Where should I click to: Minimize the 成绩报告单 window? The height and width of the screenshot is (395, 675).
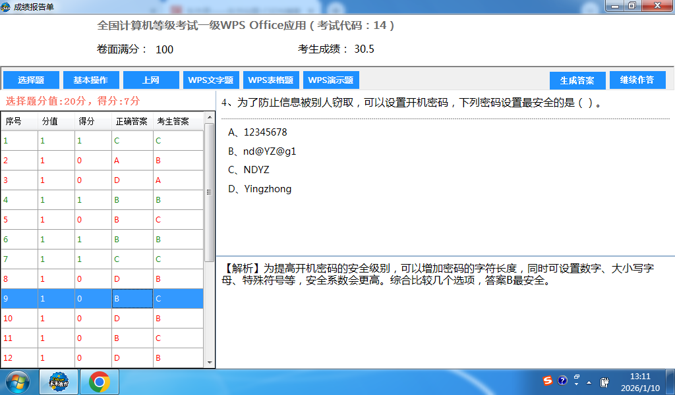(615, 6)
